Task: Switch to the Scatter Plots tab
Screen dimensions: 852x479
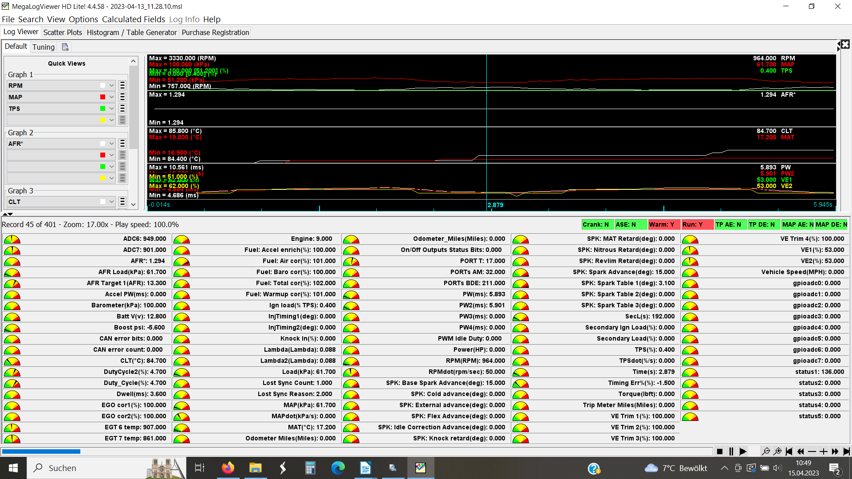Action: tap(63, 32)
